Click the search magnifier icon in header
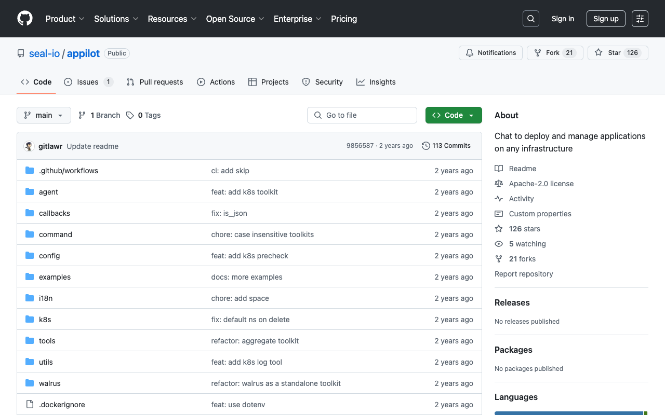Image resolution: width=665 pixels, height=415 pixels. (531, 19)
